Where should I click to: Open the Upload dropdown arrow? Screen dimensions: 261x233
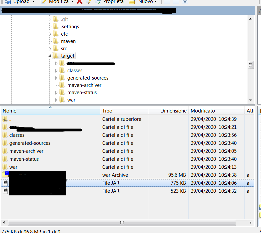point(34,2)
